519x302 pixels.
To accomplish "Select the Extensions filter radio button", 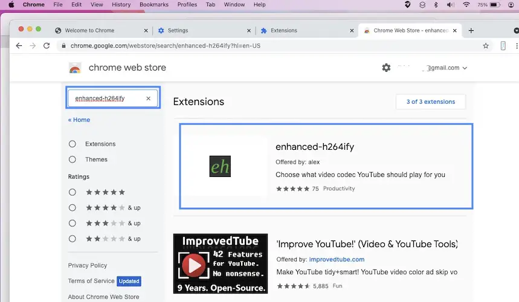I will (x=72, y=144).
